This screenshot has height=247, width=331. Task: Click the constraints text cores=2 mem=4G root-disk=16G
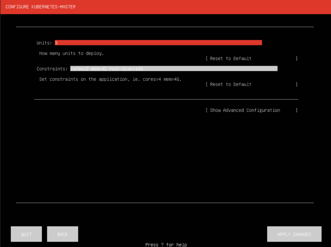107,68
